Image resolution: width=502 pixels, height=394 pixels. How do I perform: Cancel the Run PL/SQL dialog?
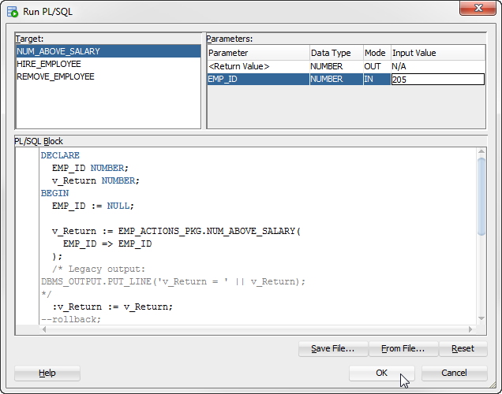click(x=455, y=373)
